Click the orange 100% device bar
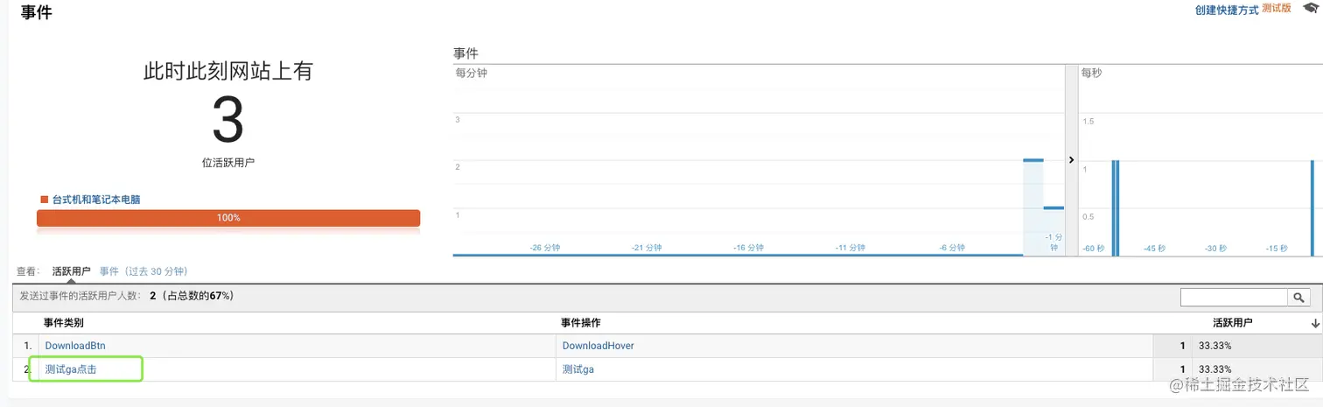 (x=228, y=218)
